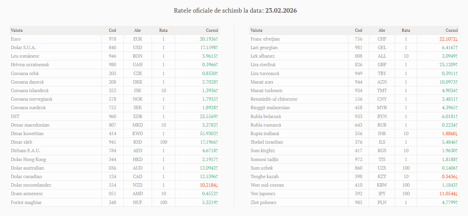468x216 pixels.
Task: Click the Valuta header in right table
Action: 256,30
